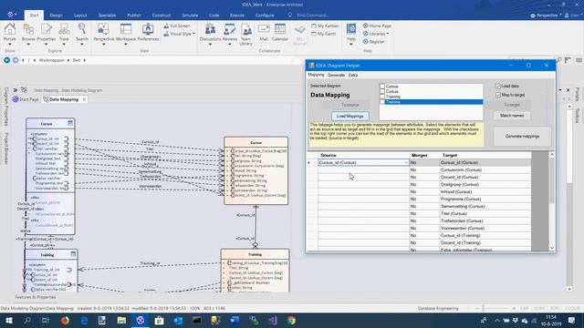This screenshot has width=584, height=328.
Task: Click the Trace icon in the ribbon
Action: coord(64,30)
